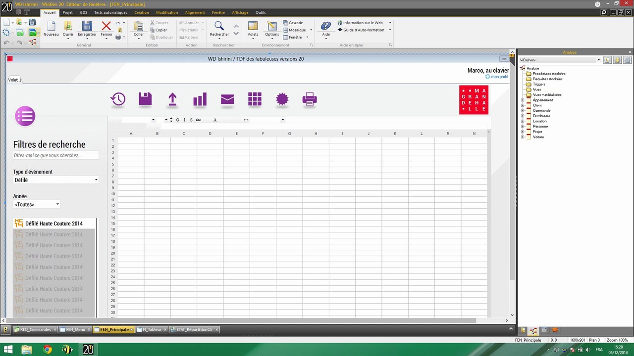Click the Aide question mark icon
Image resolution: width=634 pixels, height=356 pixels.
(x=326, y=26)
